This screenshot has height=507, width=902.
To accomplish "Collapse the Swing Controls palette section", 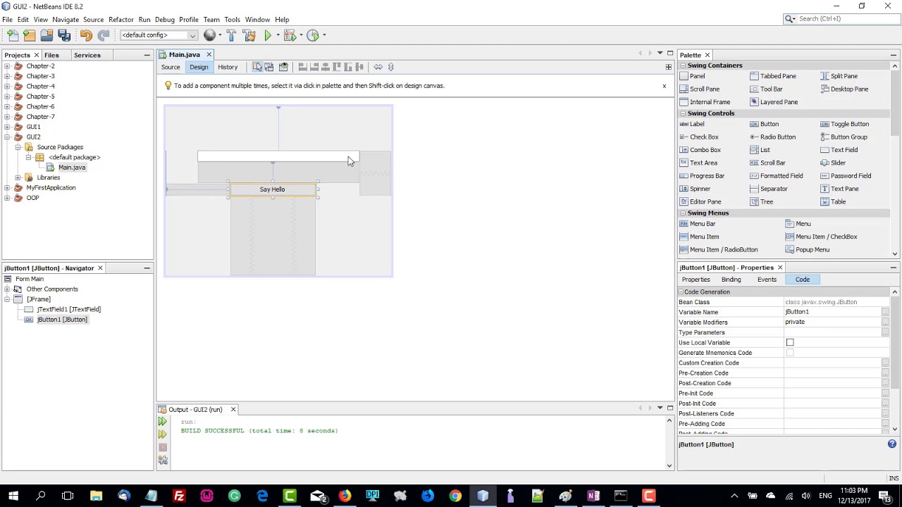I will (682, 113).
